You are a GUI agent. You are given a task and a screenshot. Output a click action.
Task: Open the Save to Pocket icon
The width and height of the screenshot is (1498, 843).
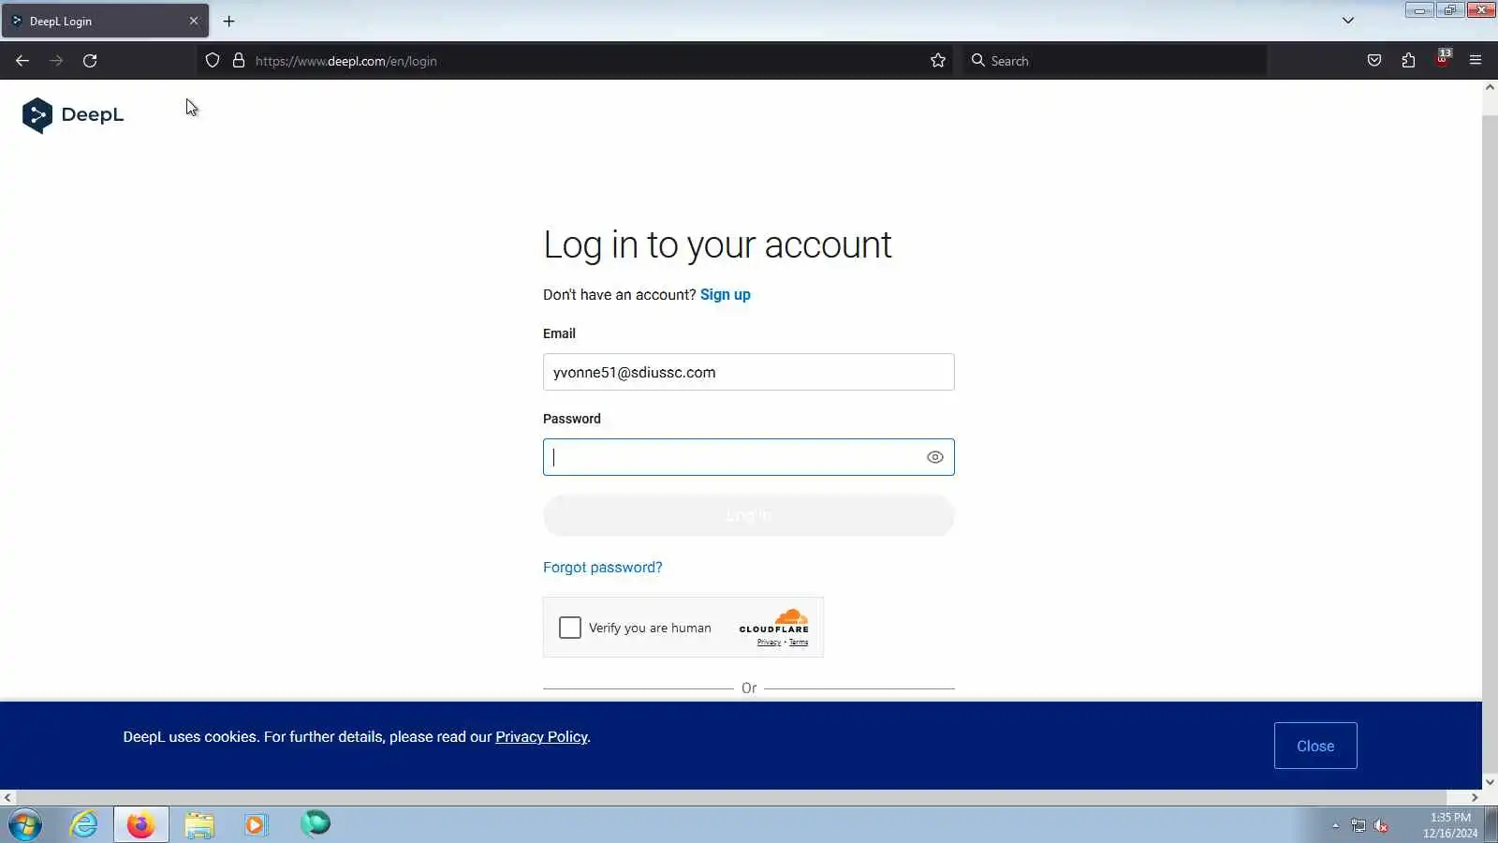tap(1374, 61)
